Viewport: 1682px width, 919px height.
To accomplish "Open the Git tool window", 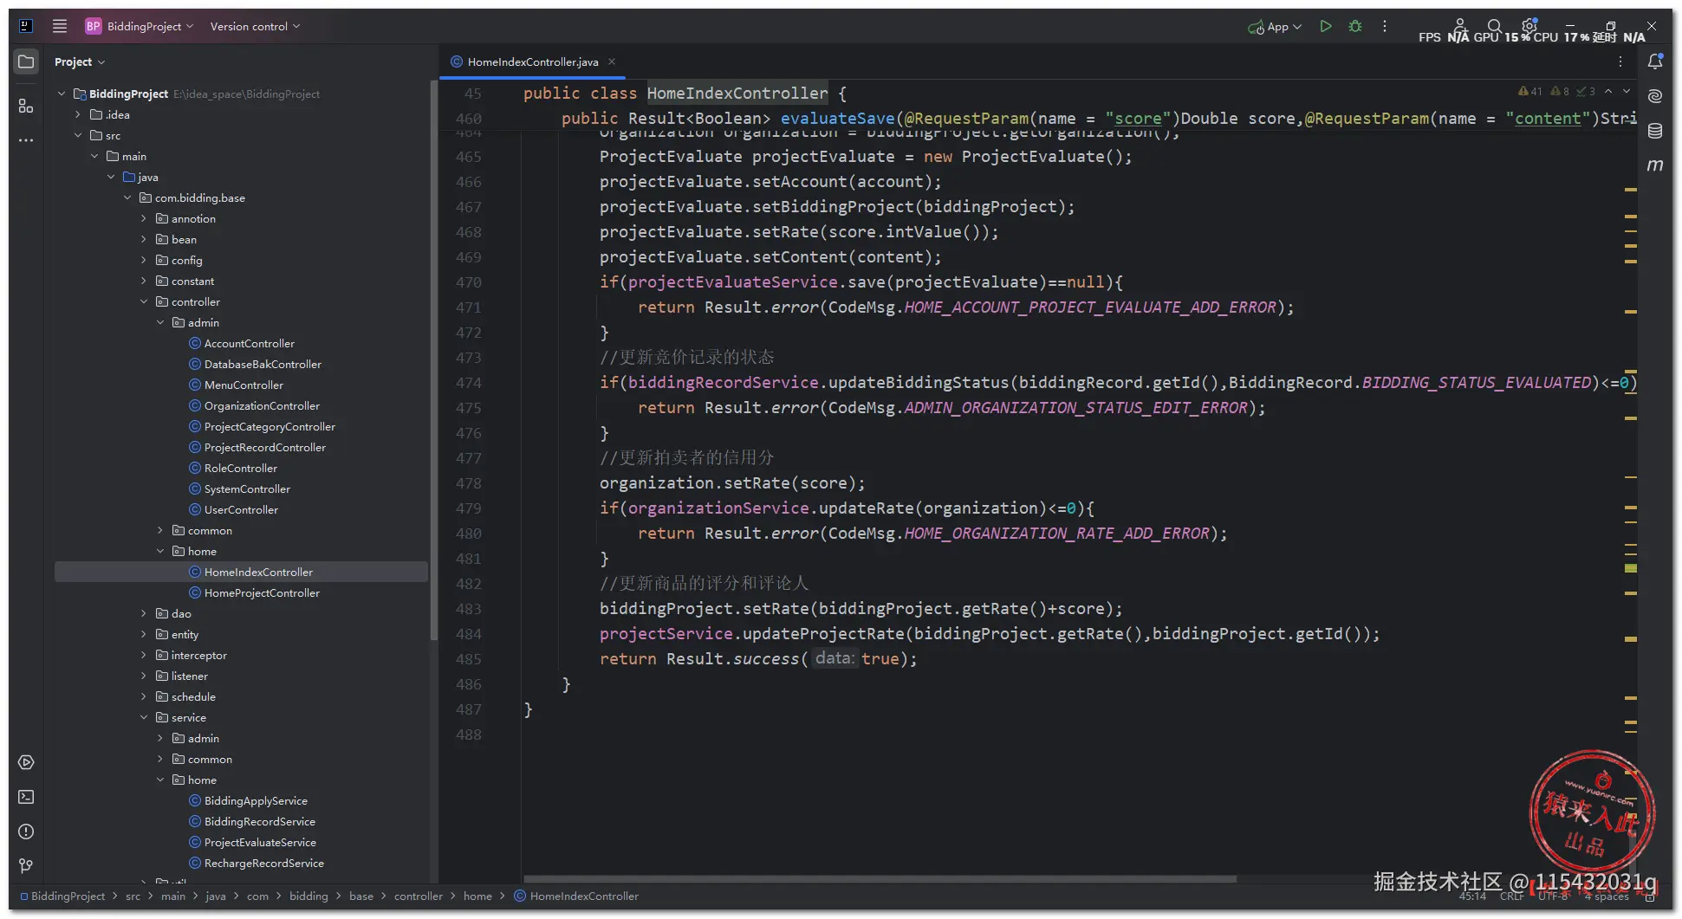I will pos(26,866).
